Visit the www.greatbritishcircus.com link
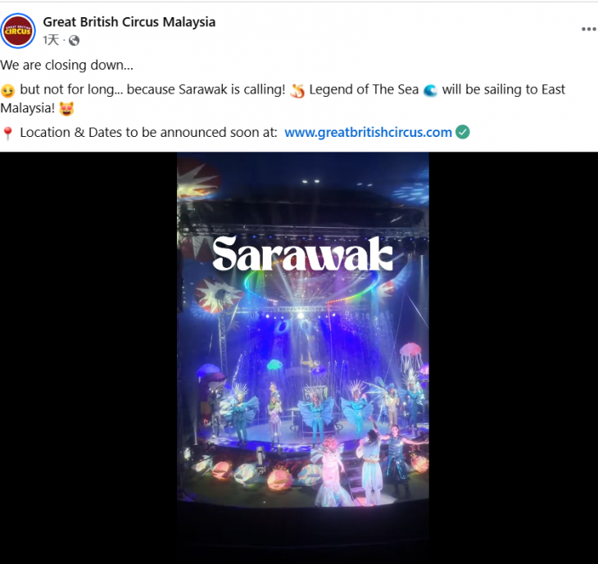The width and height of the screenshot is (598, 564). [368, 132]
